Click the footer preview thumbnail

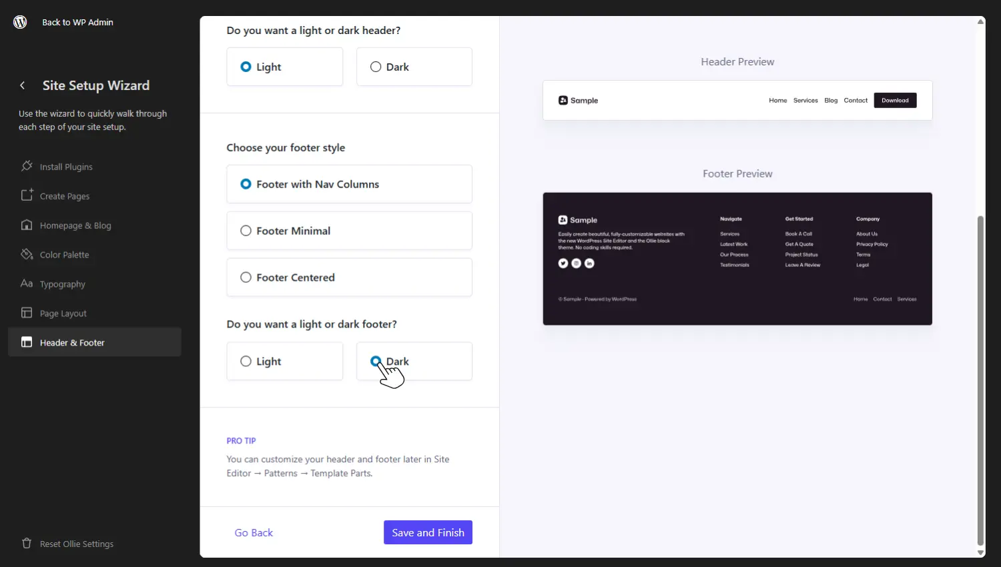click(737, 259)
